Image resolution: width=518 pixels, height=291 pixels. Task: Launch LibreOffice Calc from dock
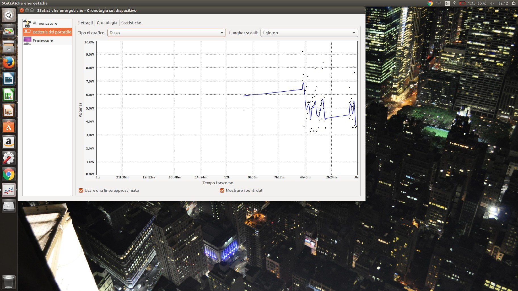click(x=9, y=95)
